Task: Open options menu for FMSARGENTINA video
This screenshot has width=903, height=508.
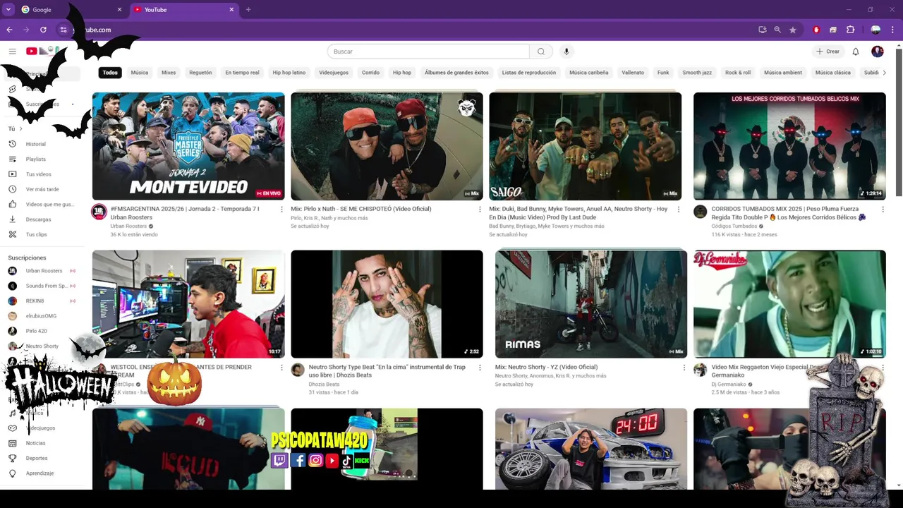Action: pyautogui.click(x=281, y=210)
